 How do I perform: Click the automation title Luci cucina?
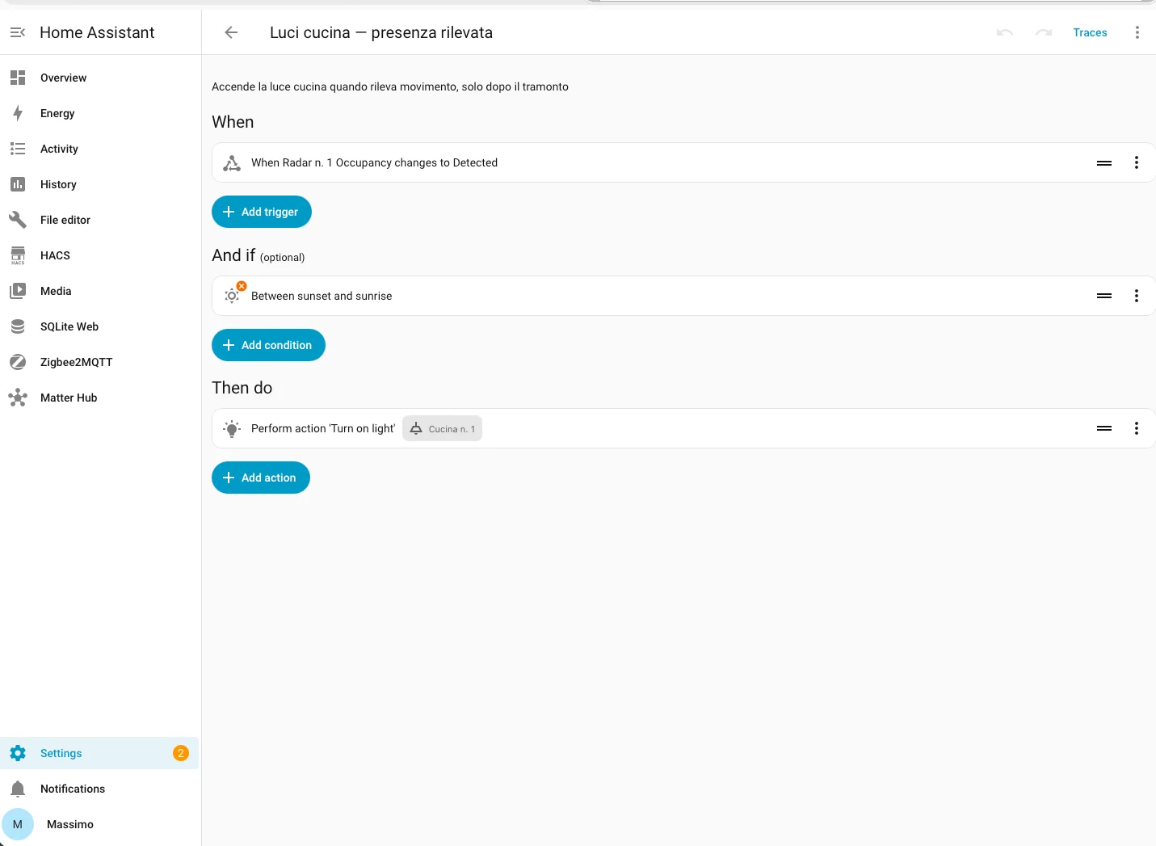pyautogui.click(x=381, y=32)
